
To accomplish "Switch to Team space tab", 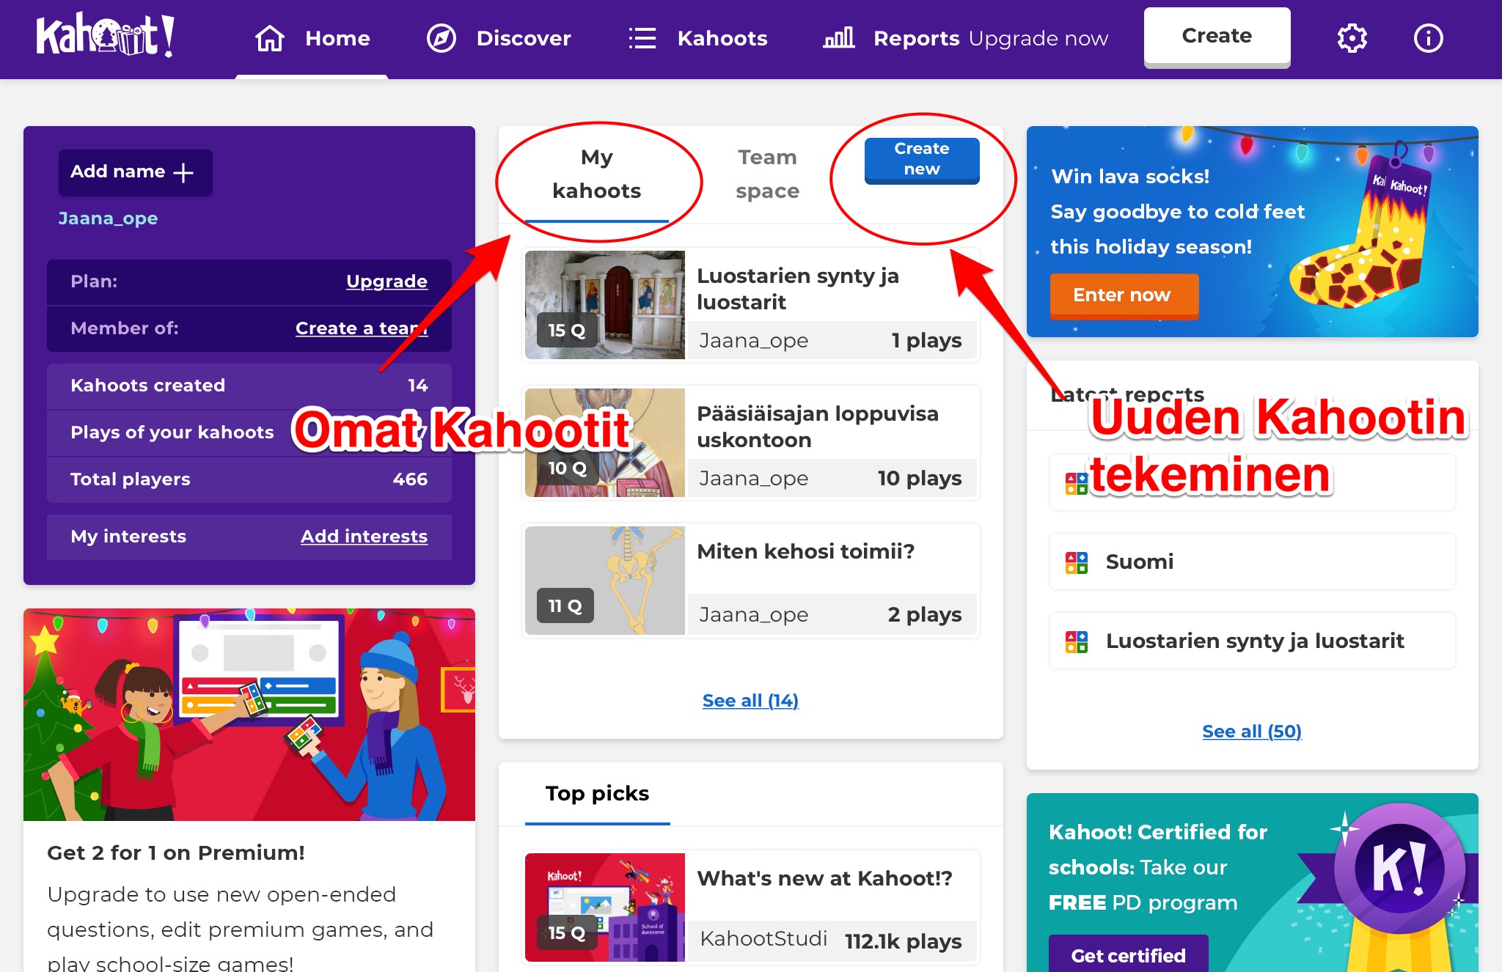I will (766, 174).
